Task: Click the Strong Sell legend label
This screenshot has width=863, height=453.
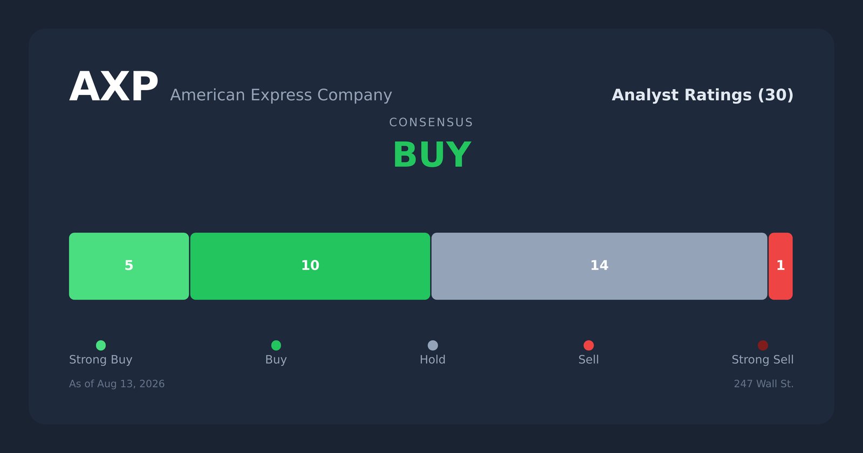Action: click(x=763, y=360)
